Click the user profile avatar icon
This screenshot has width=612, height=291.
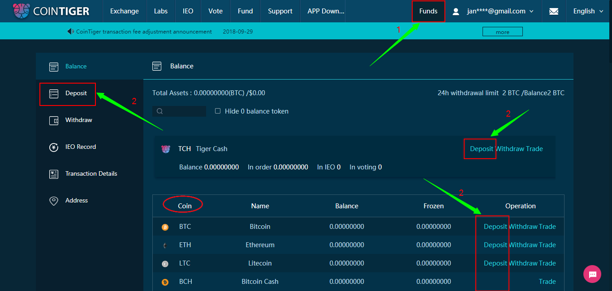[x=456, y=12]
